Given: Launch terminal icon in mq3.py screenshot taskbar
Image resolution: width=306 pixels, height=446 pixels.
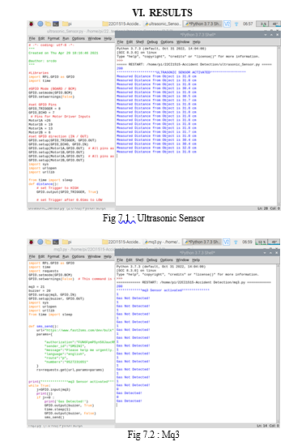Looking at the screenshot, I should click(56, 242).
